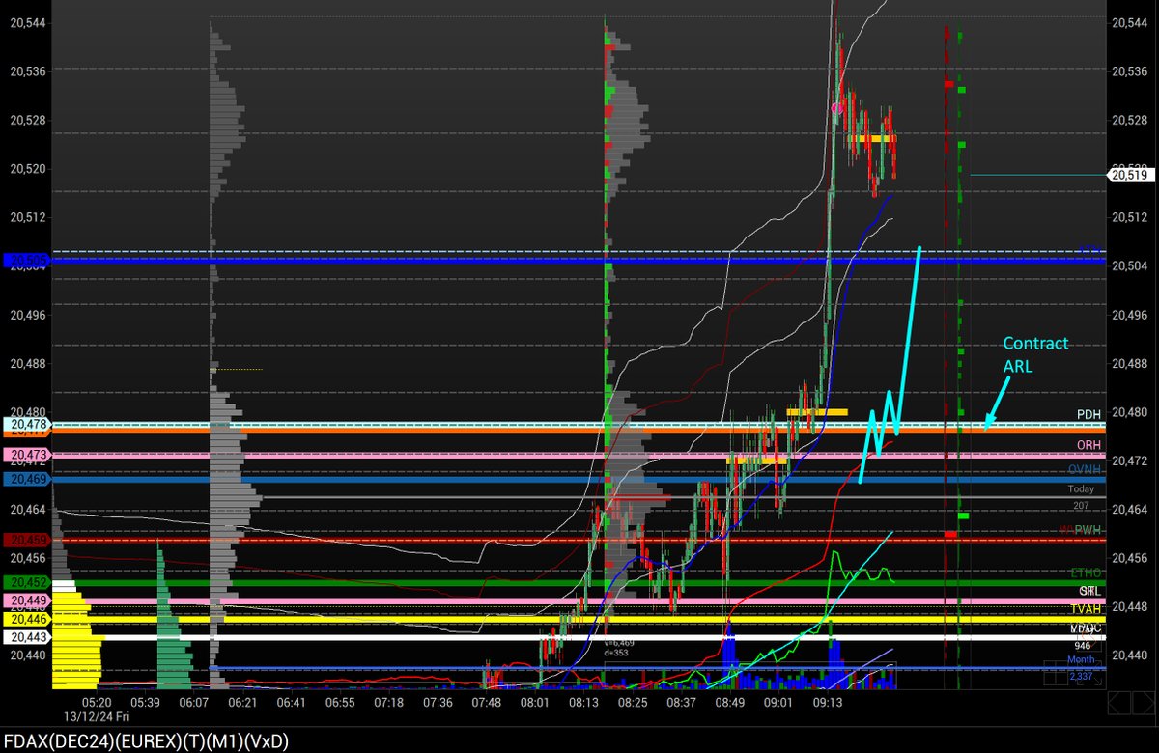Select the ORH level label
Viewport: 1159px width, 753px height.
[1090, 445]
